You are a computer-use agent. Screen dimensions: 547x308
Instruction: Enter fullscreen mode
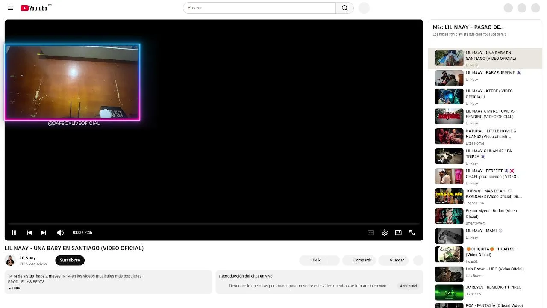(412, 233)
